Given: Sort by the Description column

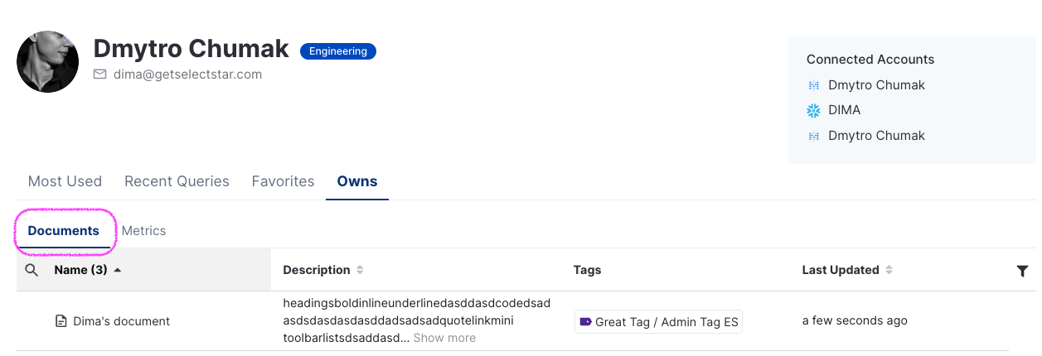Looking at the screenshot, I should click(360, 270).
